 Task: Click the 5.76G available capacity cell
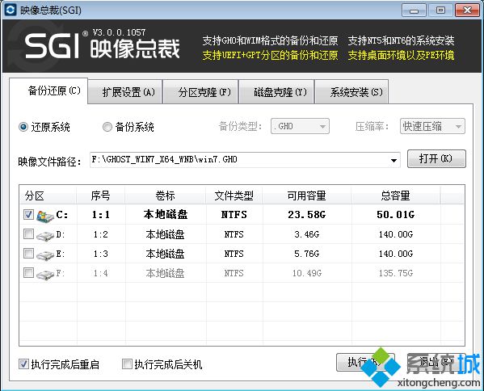[x=306, y=254]
